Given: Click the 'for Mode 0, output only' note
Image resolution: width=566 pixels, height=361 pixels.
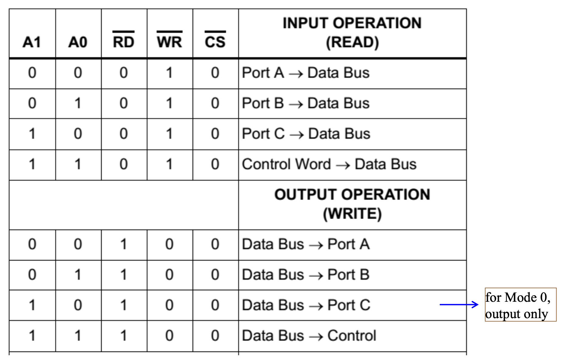Looking at the screenshot, I should tap(520, 305).
